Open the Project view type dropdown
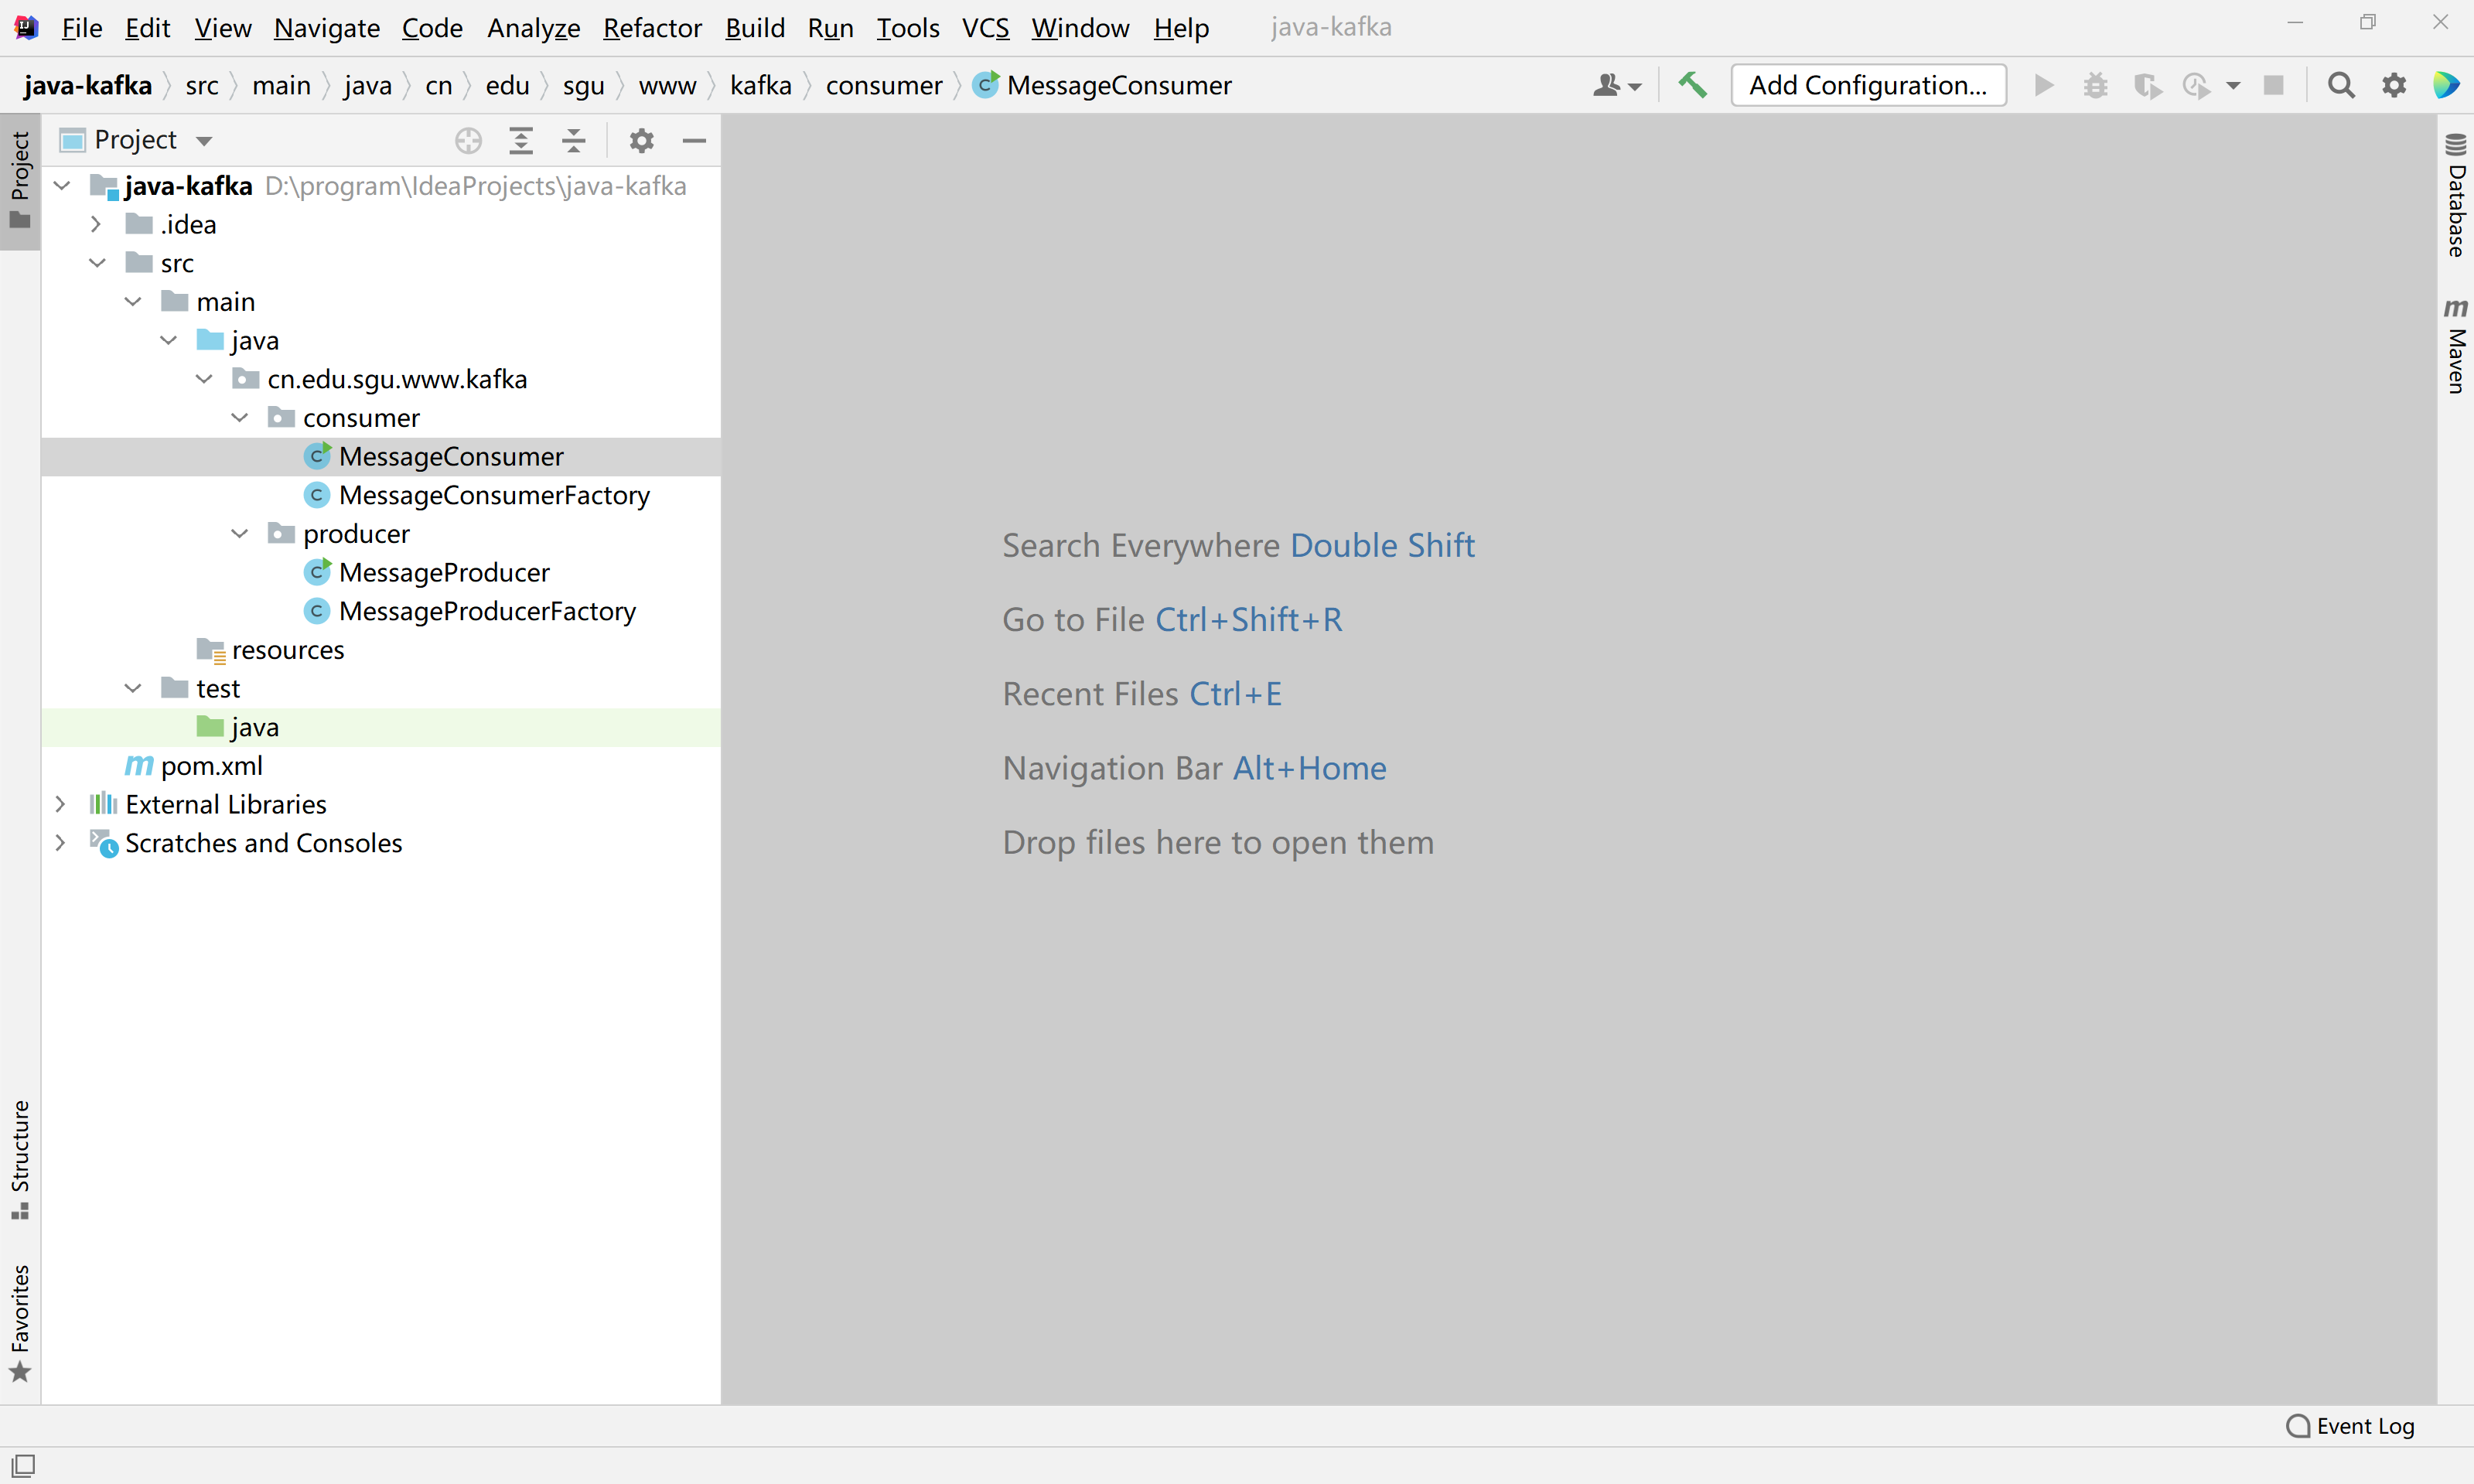Viewport: 2474px width, 1484px height. 204,141
